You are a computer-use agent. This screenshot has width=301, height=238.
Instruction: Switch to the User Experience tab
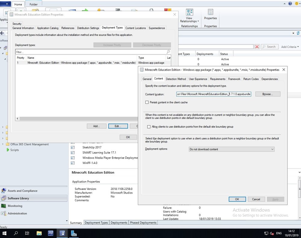click(198, 79)
